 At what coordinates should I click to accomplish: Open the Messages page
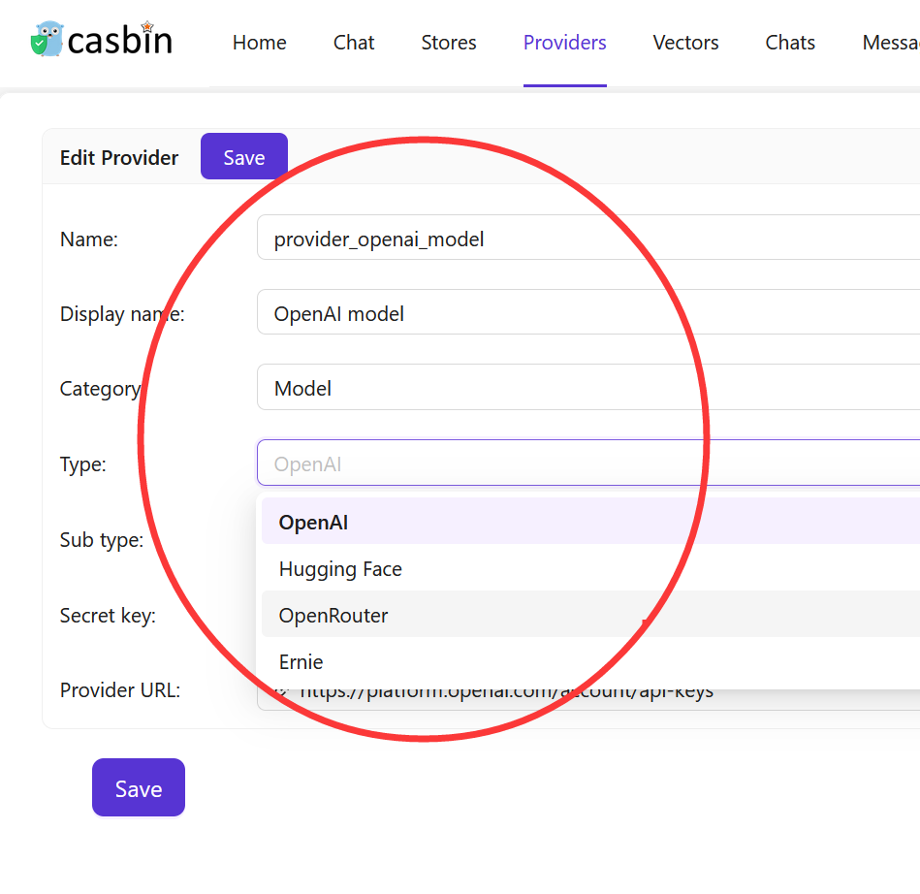click(892, 42)
